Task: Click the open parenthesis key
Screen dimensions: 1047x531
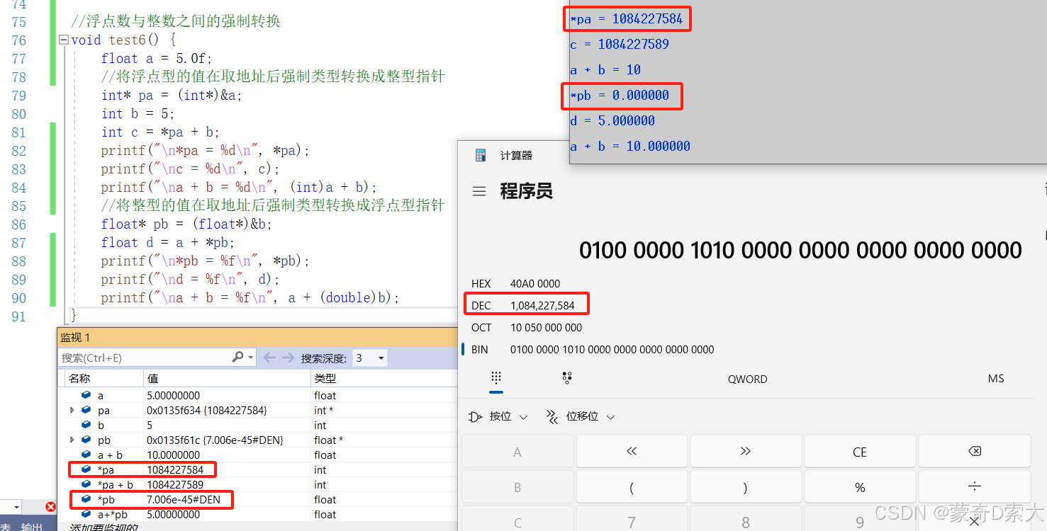Action: click(632, 487)
